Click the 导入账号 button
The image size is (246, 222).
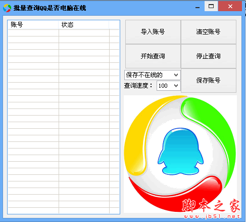(153, 32)
